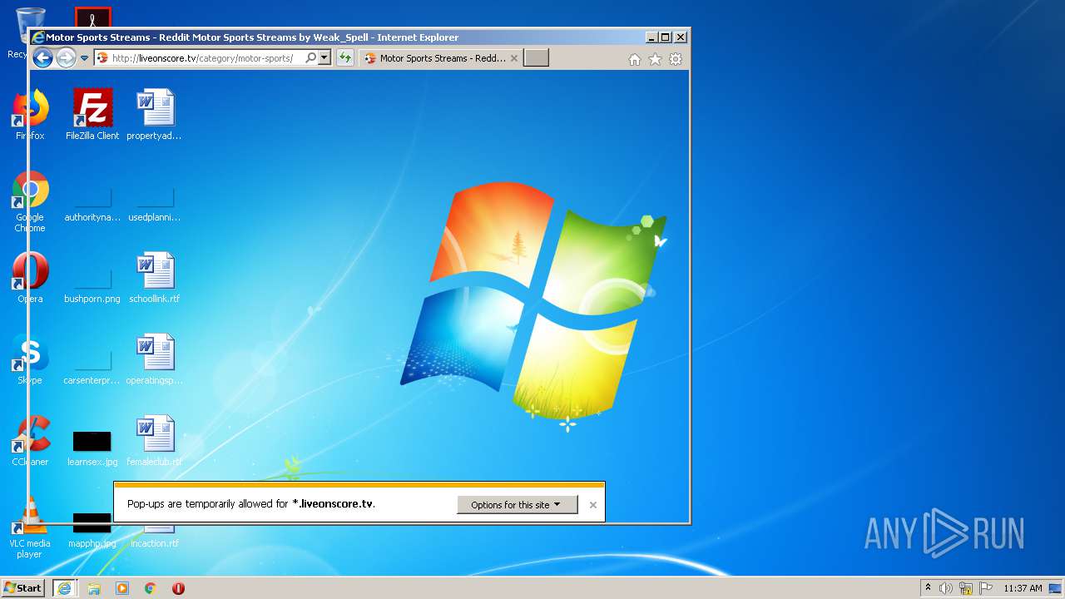This screenshot has height=599, width=1065.
Task: Launch Windows Media Player from the taskbar
Action: (122, 588)
